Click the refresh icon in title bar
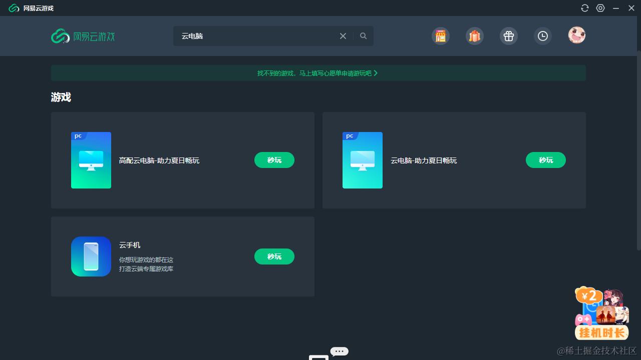The width and height of the screenshot is (641, 360). pyautogui.click(x=585, y=8)
